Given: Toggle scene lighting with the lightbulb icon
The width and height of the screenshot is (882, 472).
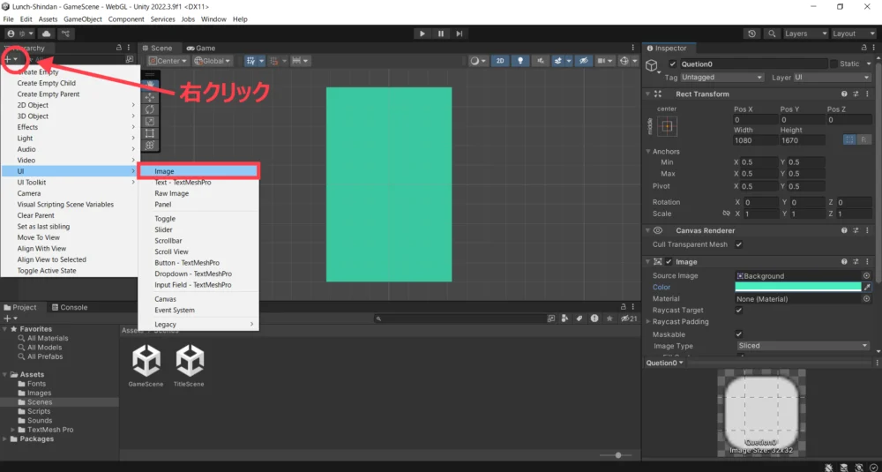Looking at the screenshot, I should tap(520, 61).
